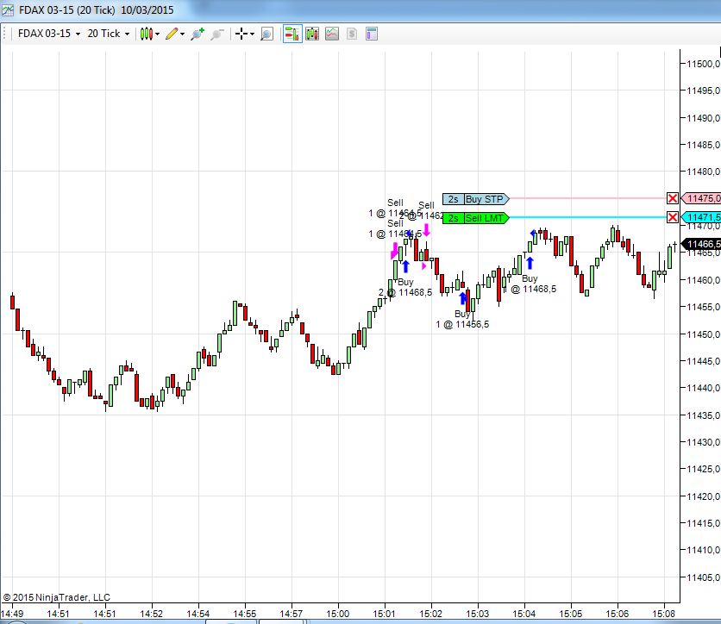Click the magenta sell arrow near 15:02

tap(427, 230)
